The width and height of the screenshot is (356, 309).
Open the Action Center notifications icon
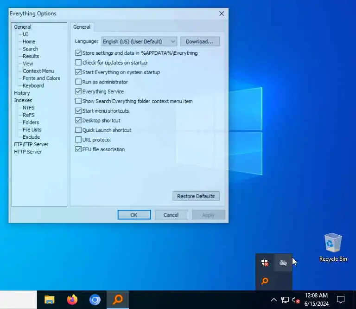pos(341,300)
